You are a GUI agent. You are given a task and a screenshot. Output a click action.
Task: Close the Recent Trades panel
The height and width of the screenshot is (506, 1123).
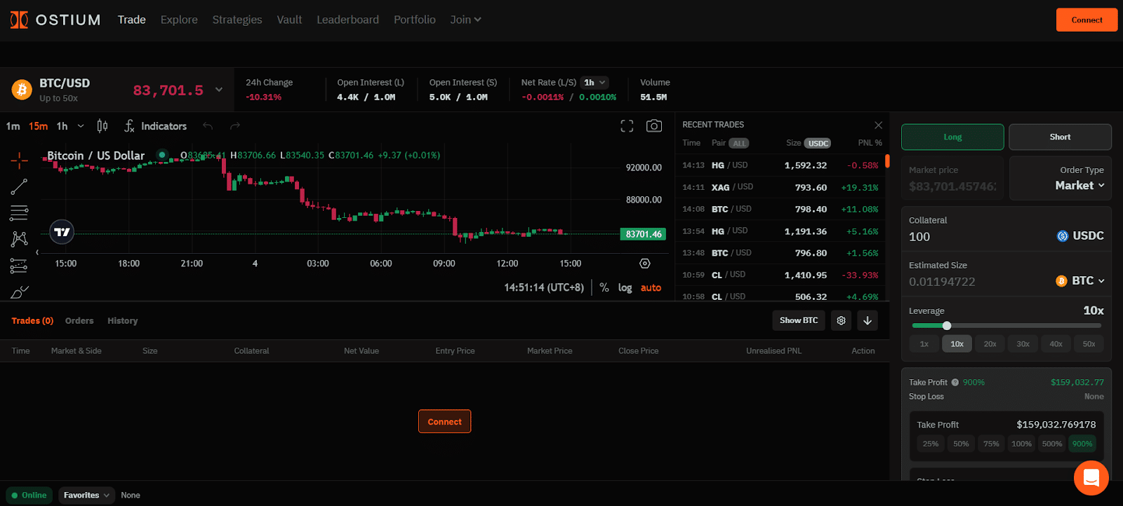point(878,125)
